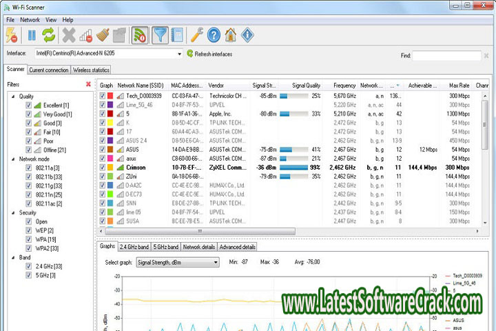The width and height of the screenshot is (496, 331).
Task: Toggle the filter funnel toolbar icon
Action: 160,35
